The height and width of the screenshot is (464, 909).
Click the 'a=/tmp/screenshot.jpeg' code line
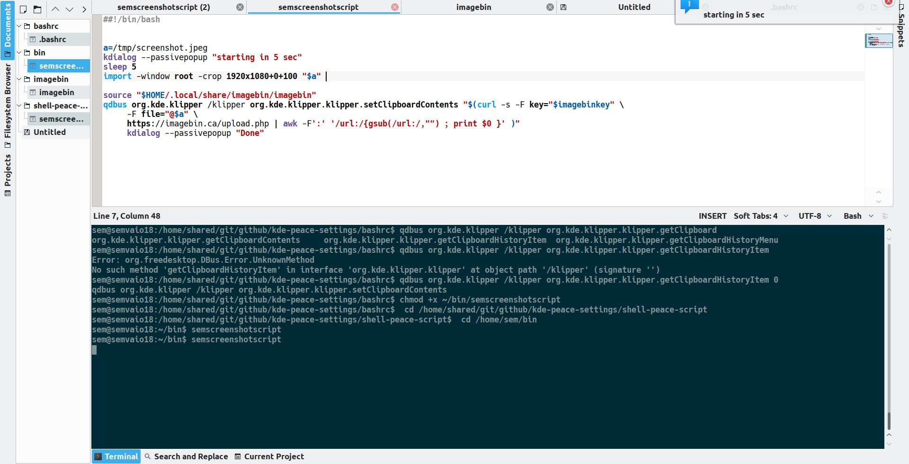[155, 48]
